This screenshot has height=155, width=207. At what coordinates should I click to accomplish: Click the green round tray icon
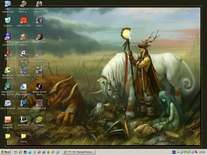point(185,152)
